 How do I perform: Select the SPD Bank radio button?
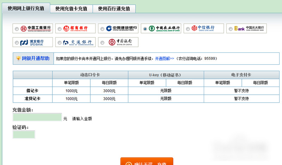pyautogui.click(x=16, y=43)
